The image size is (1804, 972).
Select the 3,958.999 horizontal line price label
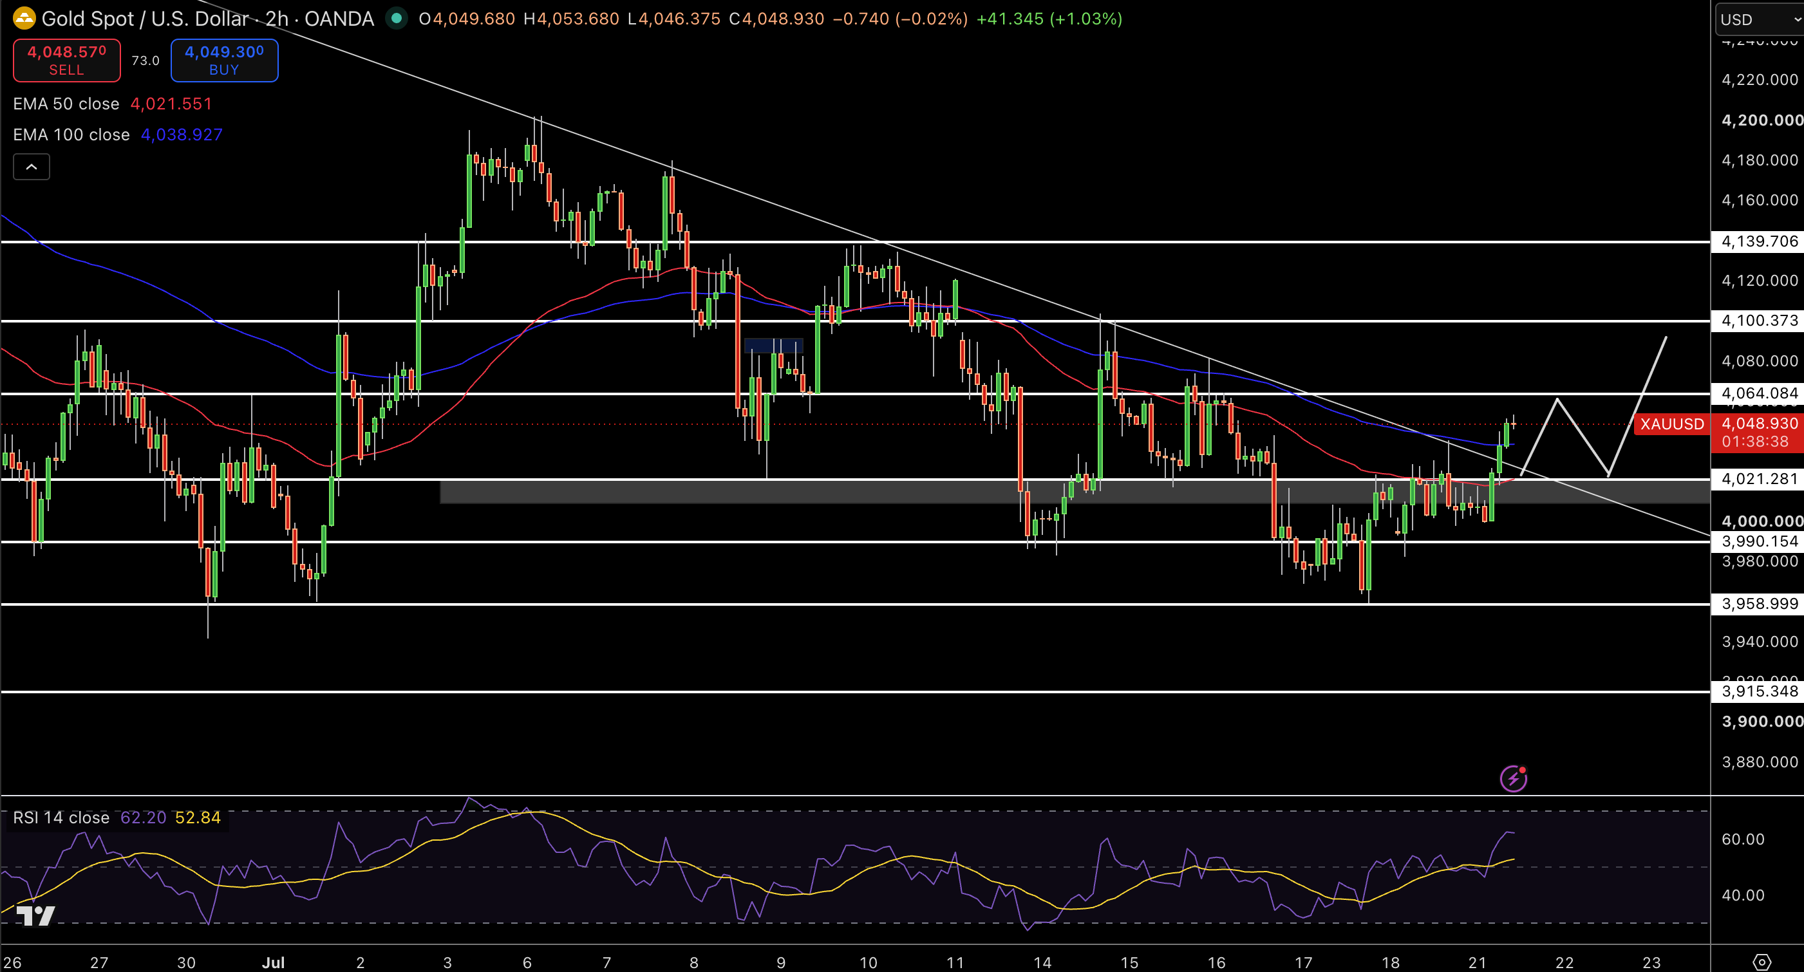coord(1759,604)
